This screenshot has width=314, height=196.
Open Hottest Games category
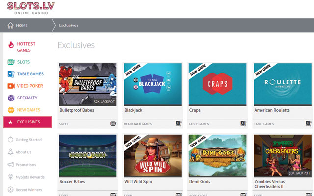click(26, 47)
